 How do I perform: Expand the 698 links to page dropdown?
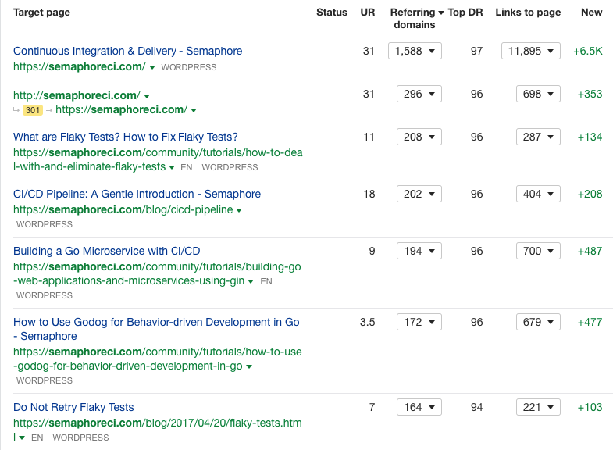click(x=537, y=94)
